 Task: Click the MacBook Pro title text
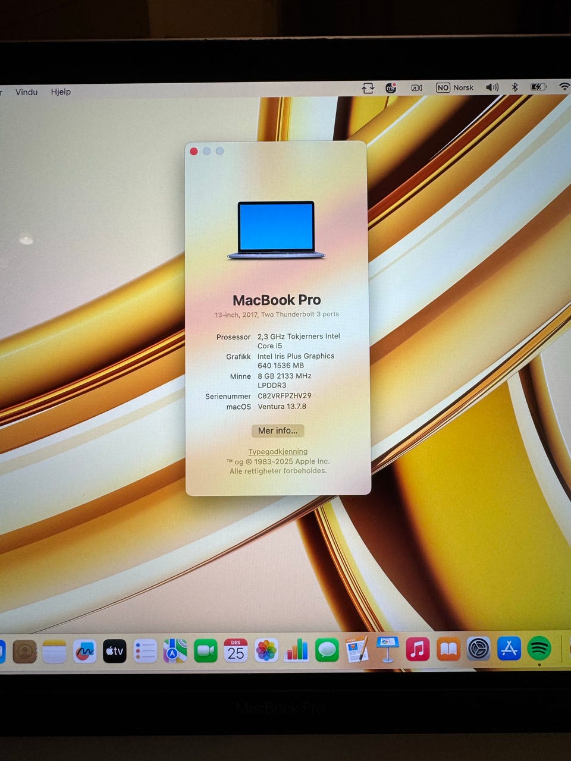click(277, 300)
